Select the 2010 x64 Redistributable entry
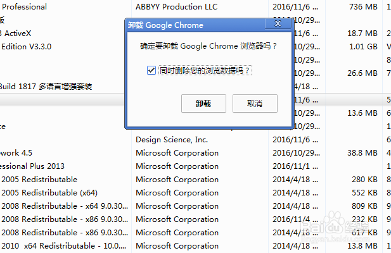This screenshot has width=391, height=253. (63, 245)
